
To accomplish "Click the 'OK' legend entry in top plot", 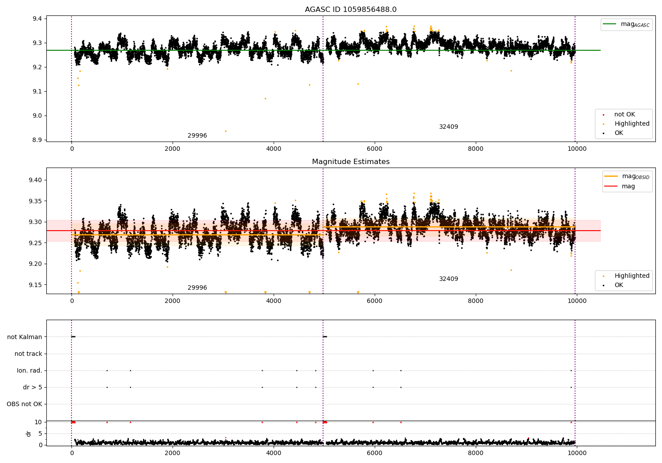I will [x=619, y=133].
